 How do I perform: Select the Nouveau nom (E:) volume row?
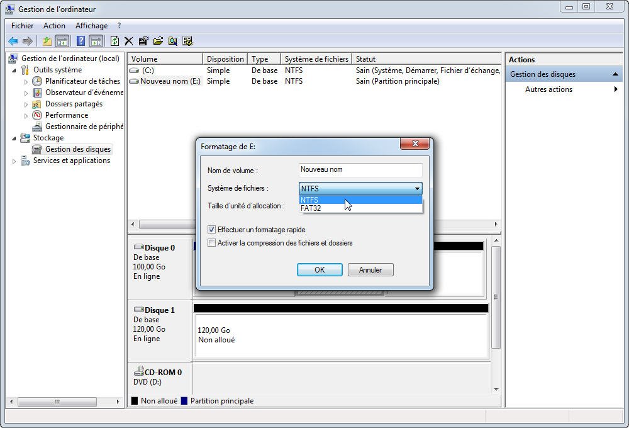coord(314,81)
